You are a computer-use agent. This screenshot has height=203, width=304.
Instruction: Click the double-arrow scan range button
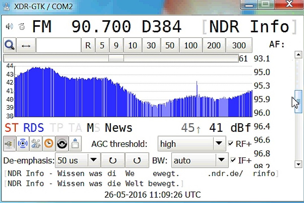point(26,45)
